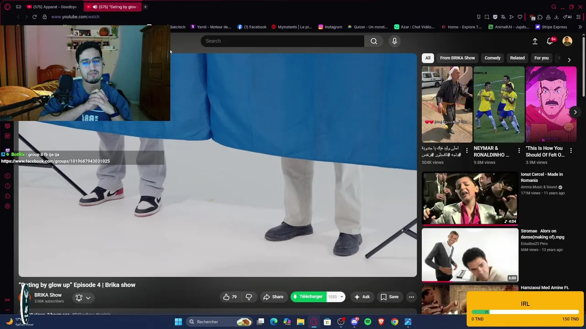The width and height of the screenshot is (586, 329).
Task: Open a new browser tab with plus
Action: pos(145,7)
